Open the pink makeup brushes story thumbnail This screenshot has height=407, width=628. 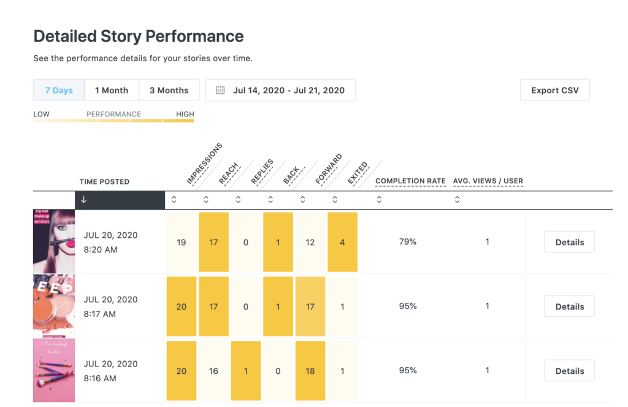pyautogui.click(x=54, y=370)
